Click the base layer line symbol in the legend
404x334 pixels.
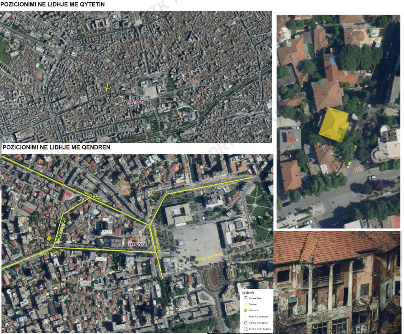click(x=246, y=298)
